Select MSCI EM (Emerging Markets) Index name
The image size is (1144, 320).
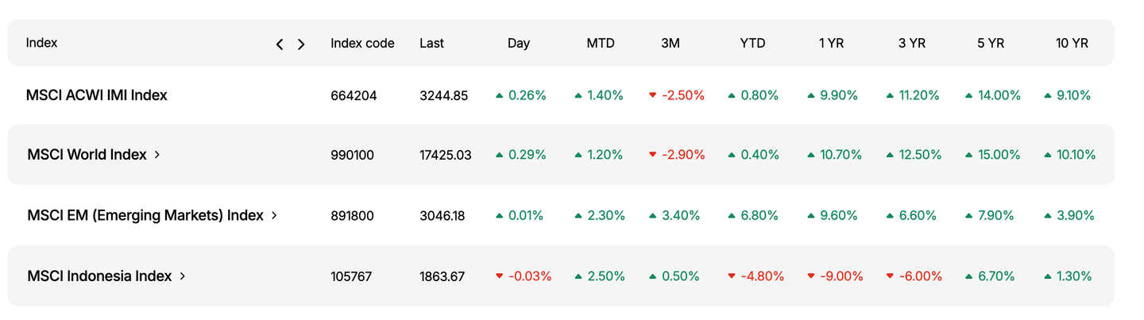pos(145,215)
